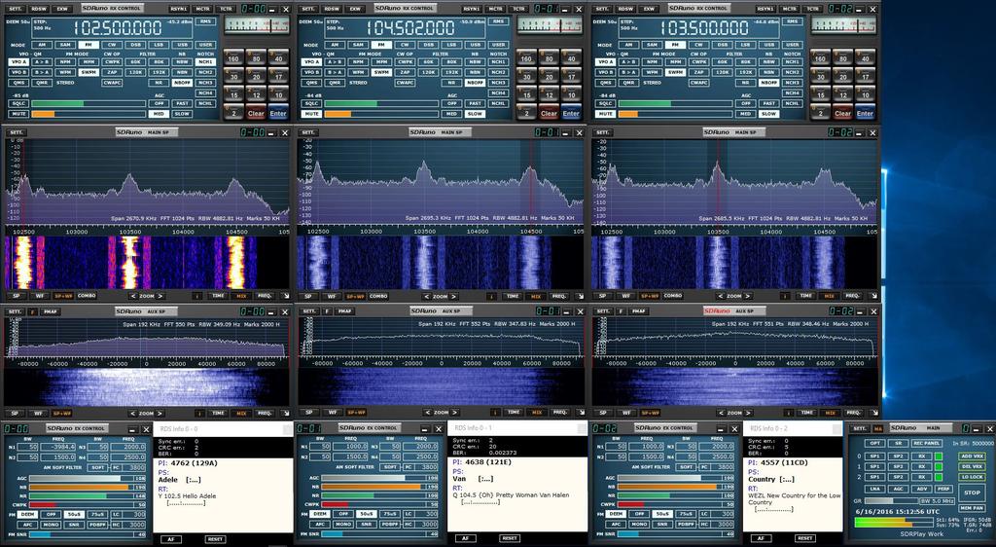Click LO LOCK in SDRuno Main panel

[972, 477]
